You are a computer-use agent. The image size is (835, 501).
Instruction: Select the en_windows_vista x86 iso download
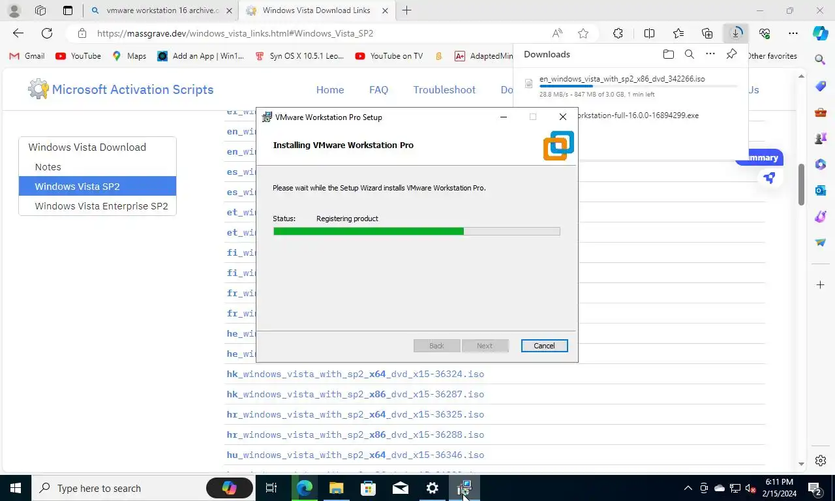click(622, 79)
